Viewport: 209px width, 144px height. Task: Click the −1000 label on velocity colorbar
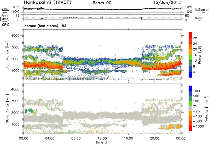pos(198,126)
